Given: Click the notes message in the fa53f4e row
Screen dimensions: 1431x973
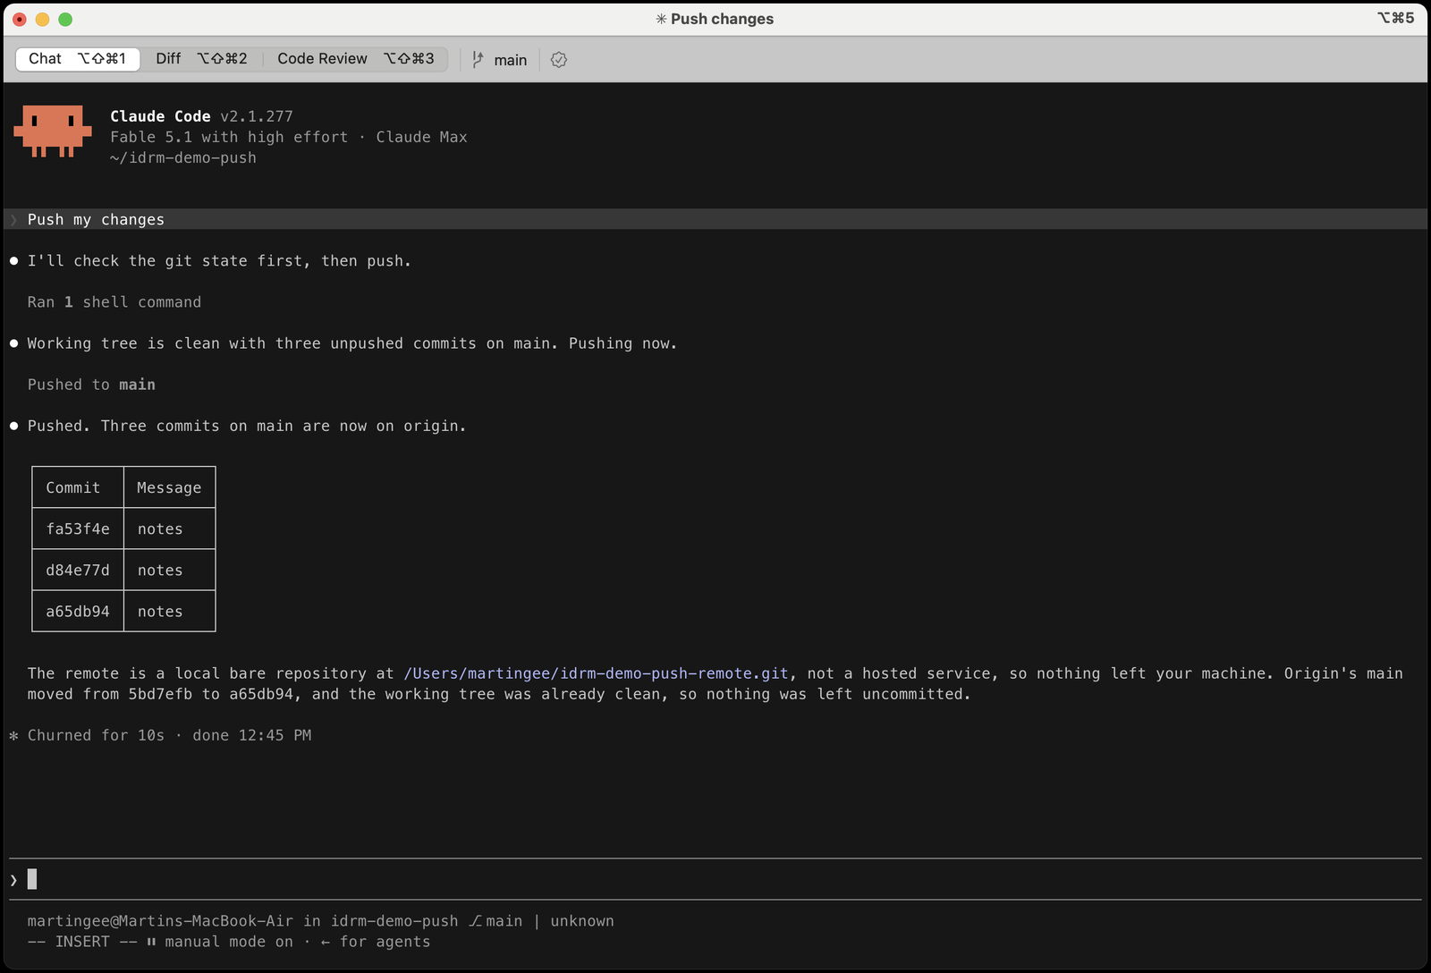Looking at the screenshot, I should (160, 529).
